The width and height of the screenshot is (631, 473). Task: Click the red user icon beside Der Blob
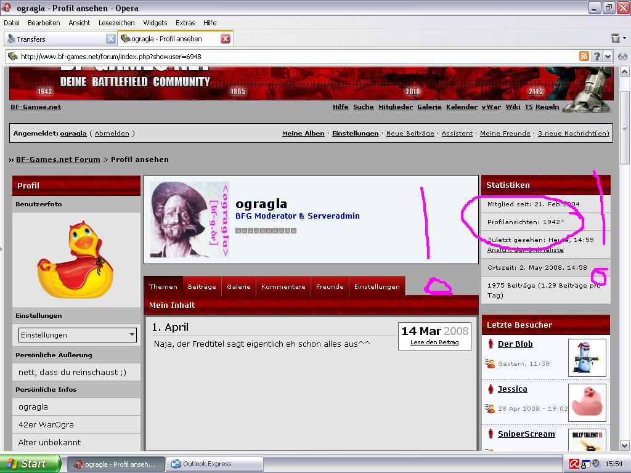(491, 344)
